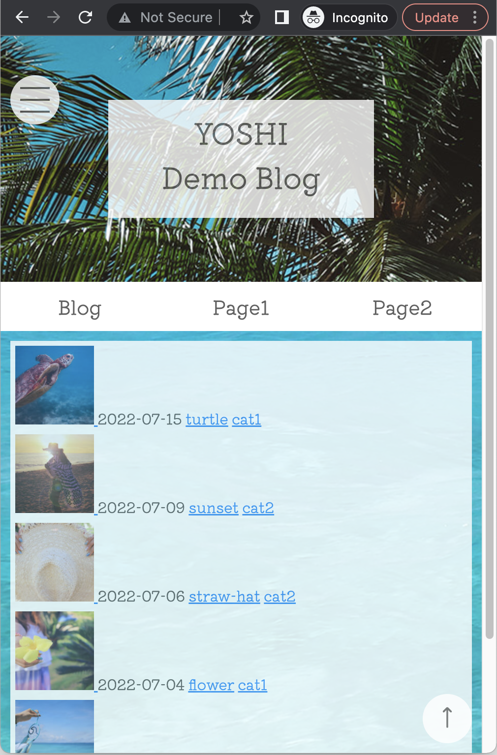The image size is (497, 755).
Task: Switch to the Blog tab
Action: (80, 308)
